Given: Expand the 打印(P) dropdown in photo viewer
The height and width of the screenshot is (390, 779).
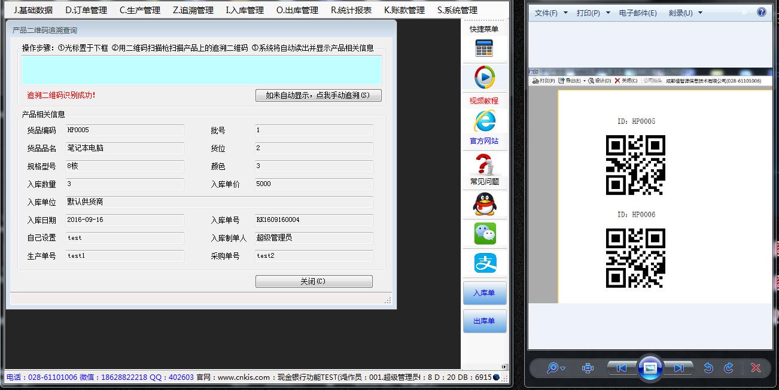Looking at the screenshot, I should click(x=593, y=13).
